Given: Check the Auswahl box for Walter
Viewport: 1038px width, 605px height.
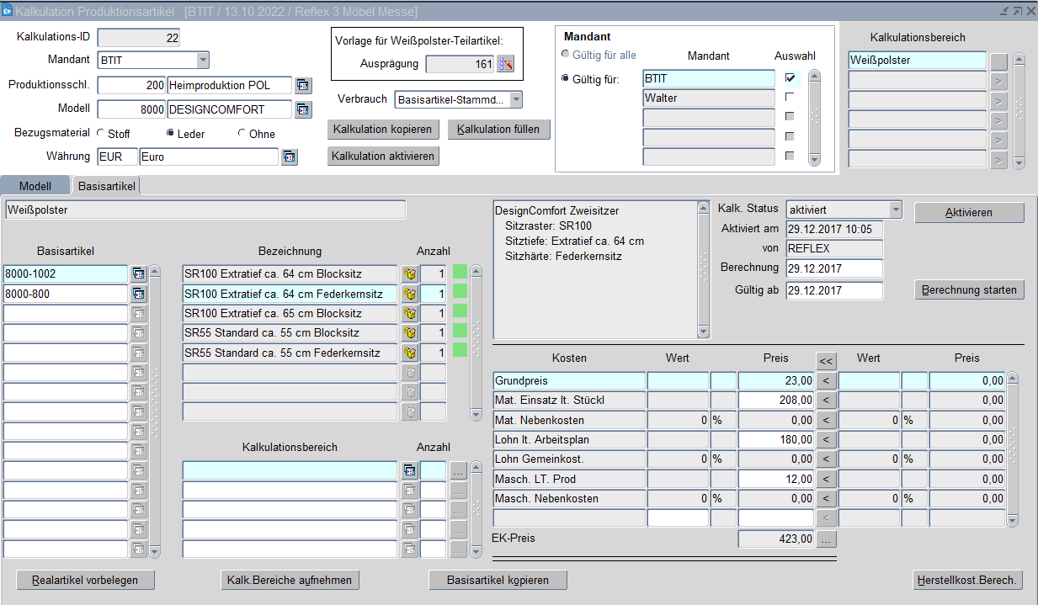Looking at the screenshot, I should click(790, 98).
